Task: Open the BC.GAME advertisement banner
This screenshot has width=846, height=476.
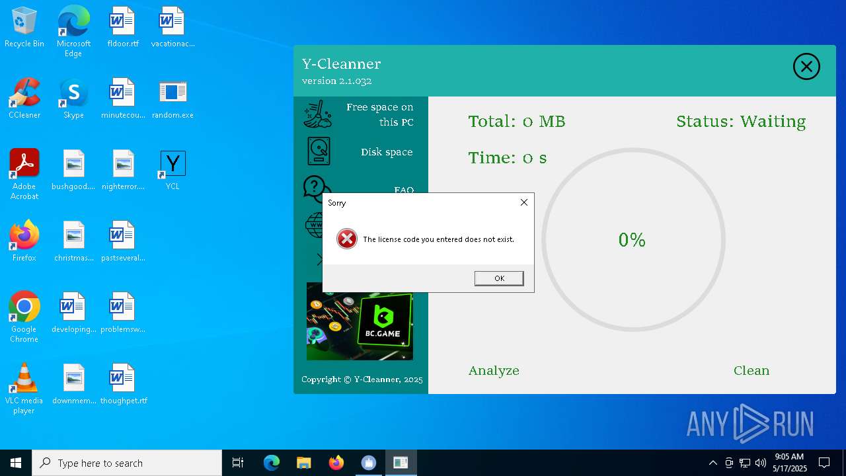Action: (x=360, y=321)
